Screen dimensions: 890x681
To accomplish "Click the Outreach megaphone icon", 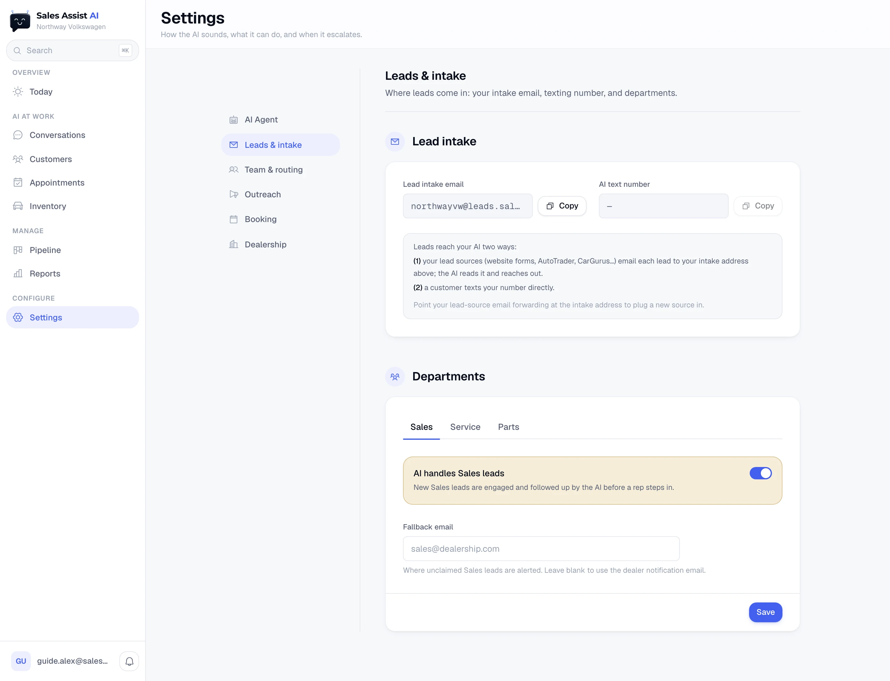I will pos(234,194).
